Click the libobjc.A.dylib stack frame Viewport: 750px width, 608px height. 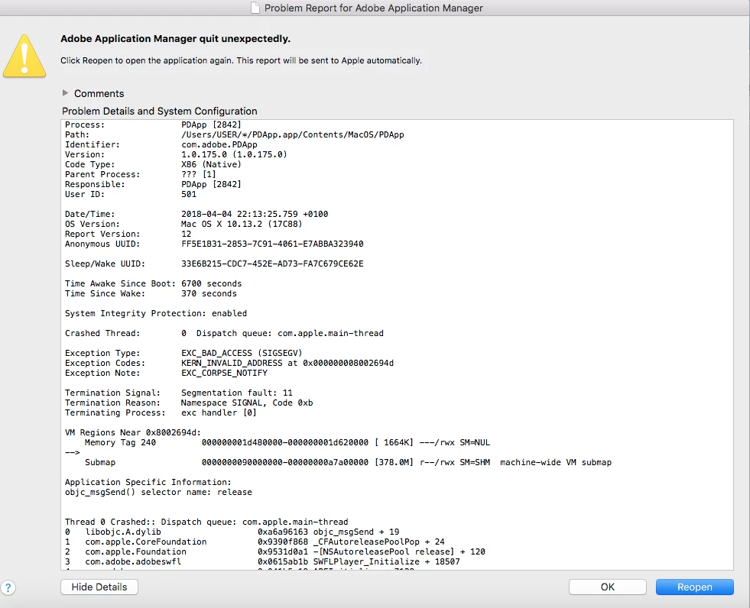232,532
